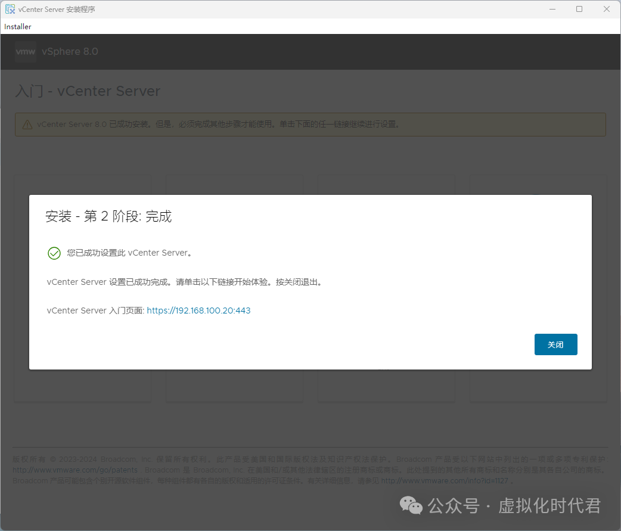621x531 pixels.
Task: Close the vCenter Server installer window
Action: (x=606, y=9)
